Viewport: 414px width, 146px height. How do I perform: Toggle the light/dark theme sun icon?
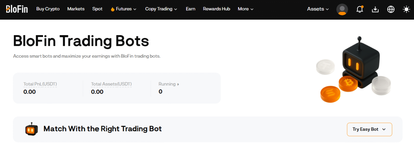(x=406, y=9)
